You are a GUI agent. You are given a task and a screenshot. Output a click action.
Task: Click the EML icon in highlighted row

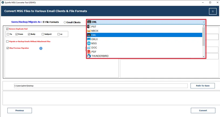point(89,35)
